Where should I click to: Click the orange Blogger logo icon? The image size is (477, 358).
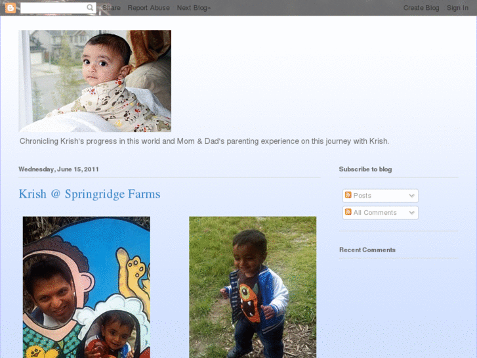pos(10,8)
